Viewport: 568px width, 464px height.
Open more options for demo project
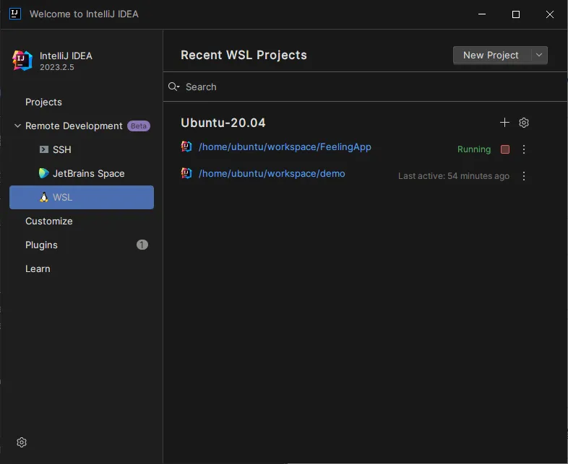[524, 176]
